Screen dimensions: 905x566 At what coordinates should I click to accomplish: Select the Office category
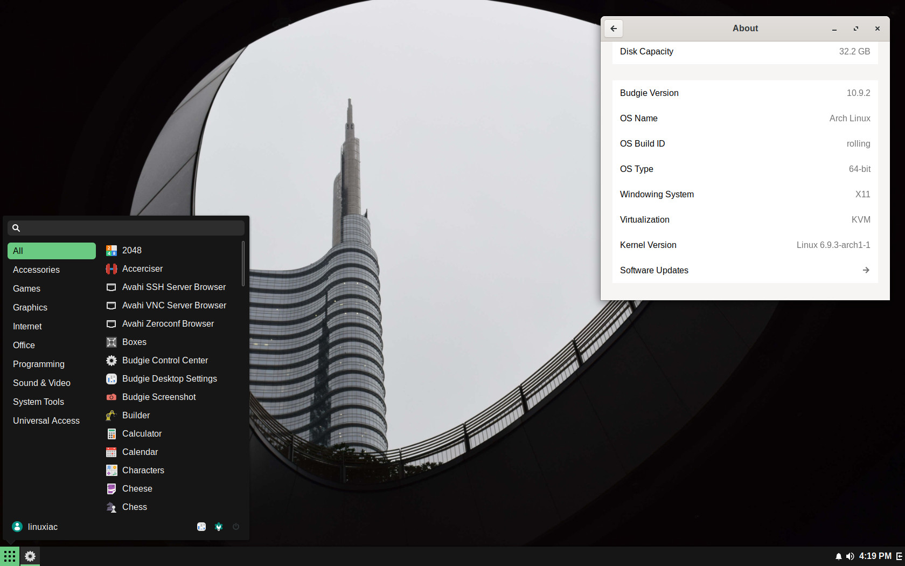(52, 345)
